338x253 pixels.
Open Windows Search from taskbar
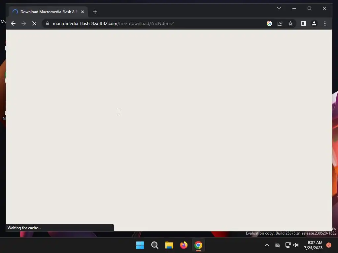(154, 245)
